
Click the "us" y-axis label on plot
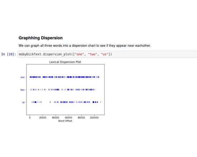23,102
